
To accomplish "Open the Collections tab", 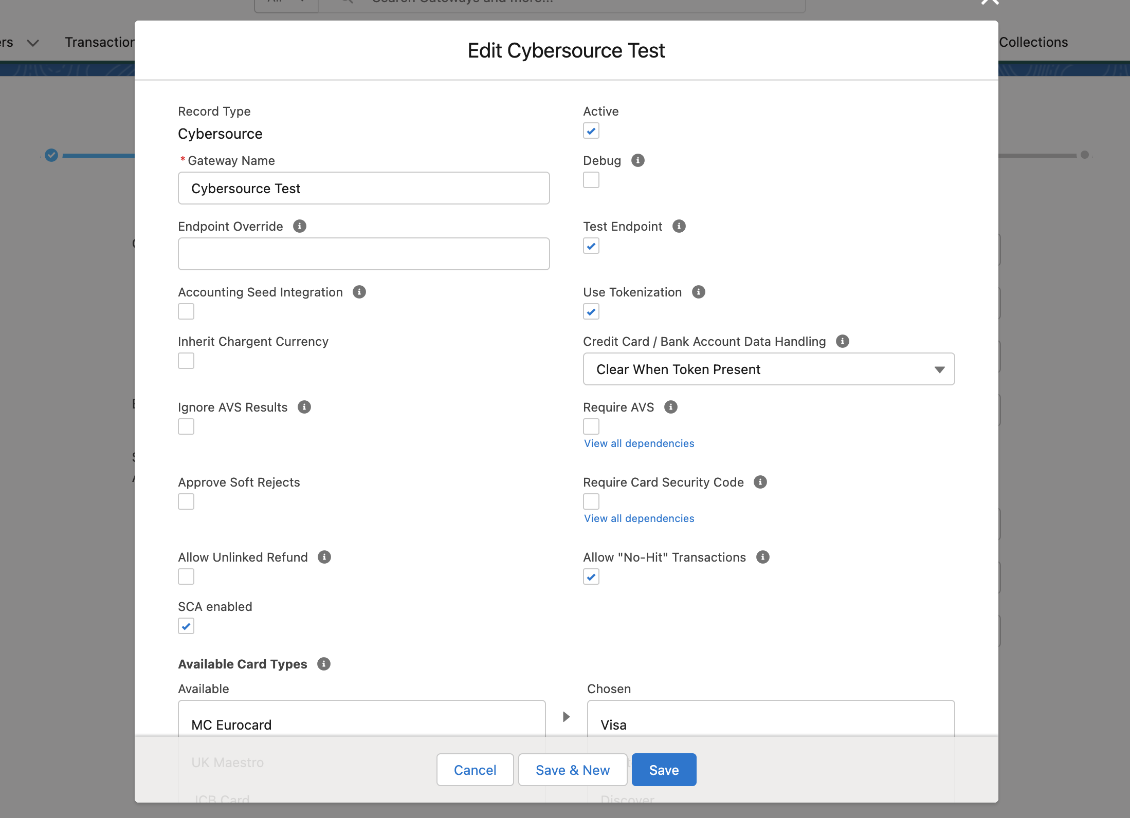I will [x=1033, y=42].
